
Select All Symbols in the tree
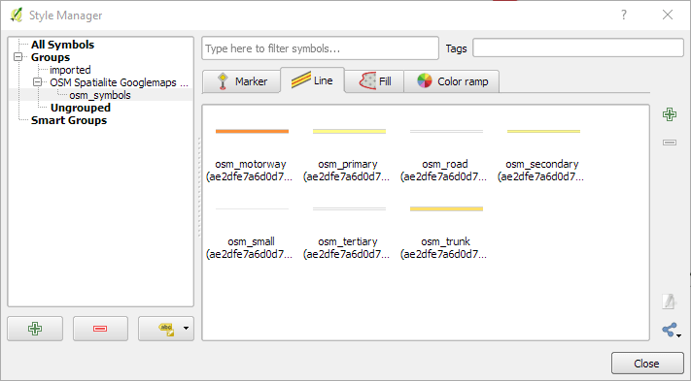62,45
